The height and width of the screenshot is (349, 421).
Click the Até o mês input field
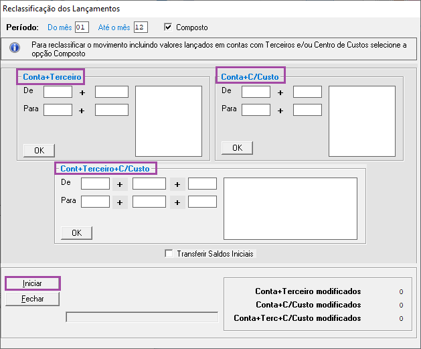click(x=141, y=27)
